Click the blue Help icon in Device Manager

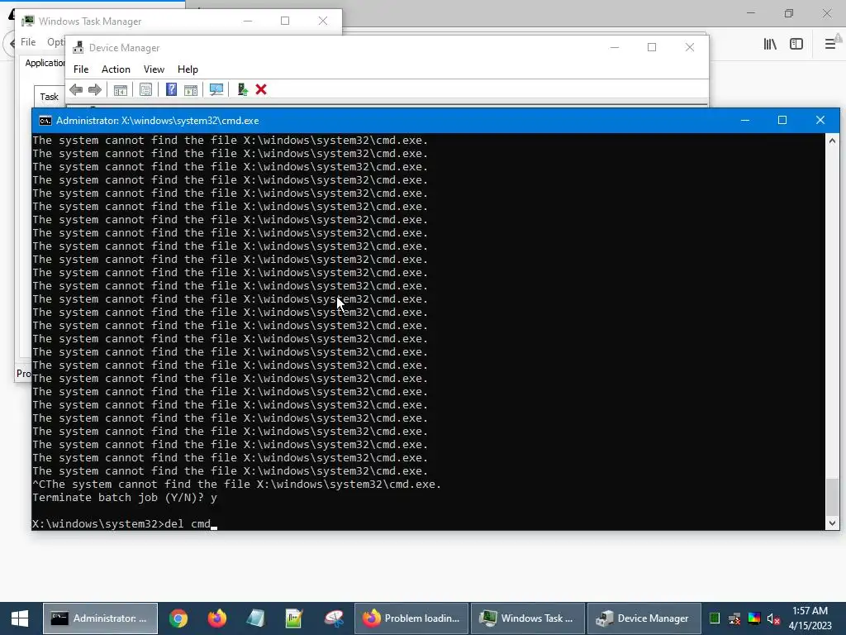point(171,89)
